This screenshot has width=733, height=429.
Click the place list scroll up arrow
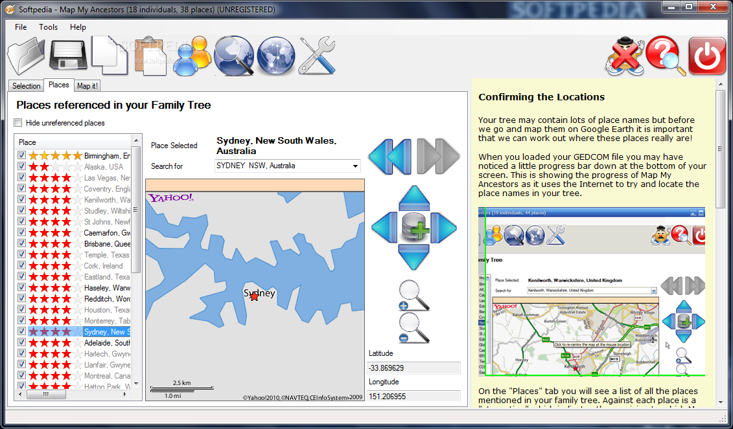[136, 140]
